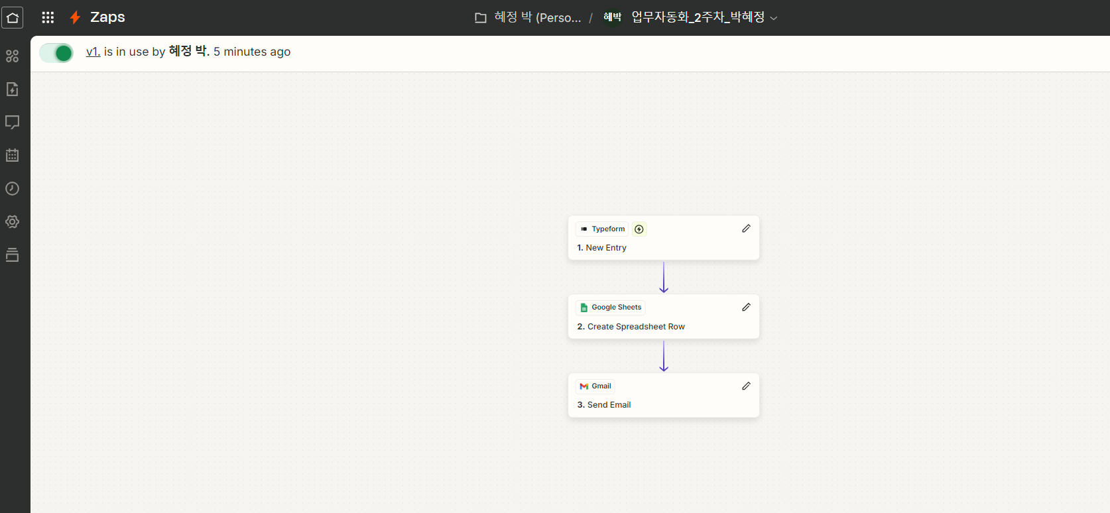Click the bold 혜정 박 user name in status bar
1110x513 pixels.
(189, 51)
